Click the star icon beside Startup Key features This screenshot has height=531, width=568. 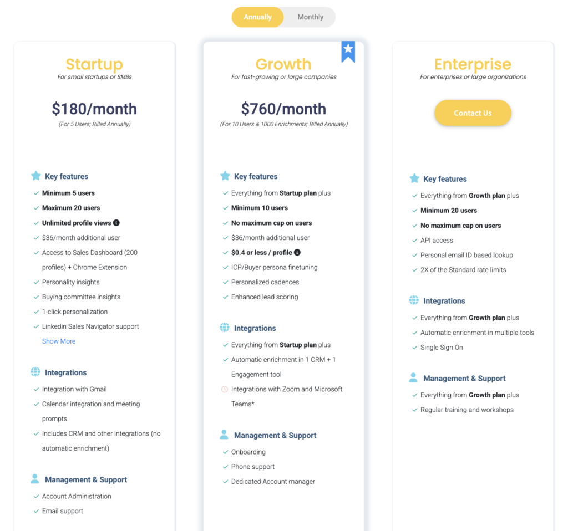pyautogui.click(x=36, y=176)
